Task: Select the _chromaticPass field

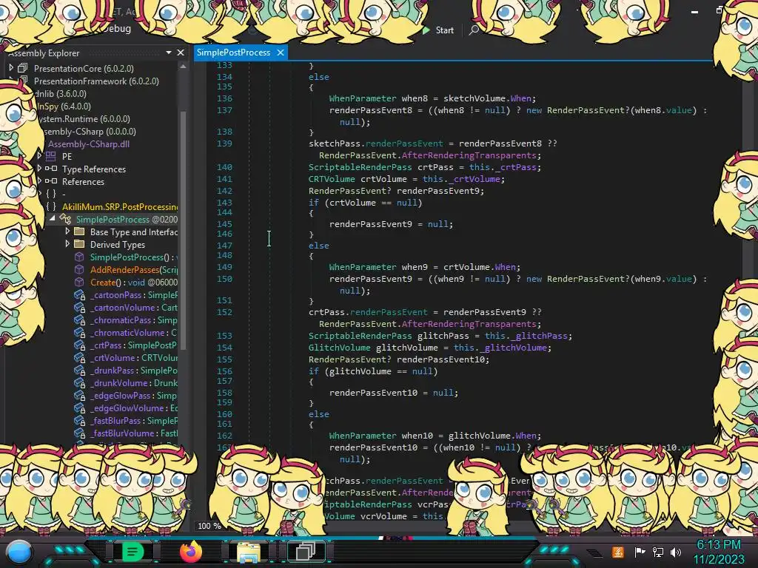Action: (x=134, y=320)
